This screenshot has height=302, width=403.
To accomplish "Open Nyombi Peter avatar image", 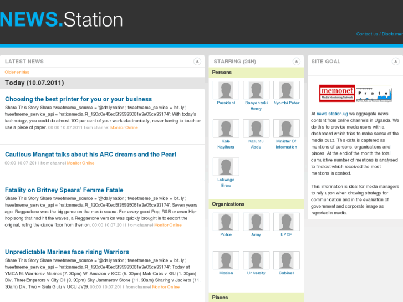I will 287,90.
